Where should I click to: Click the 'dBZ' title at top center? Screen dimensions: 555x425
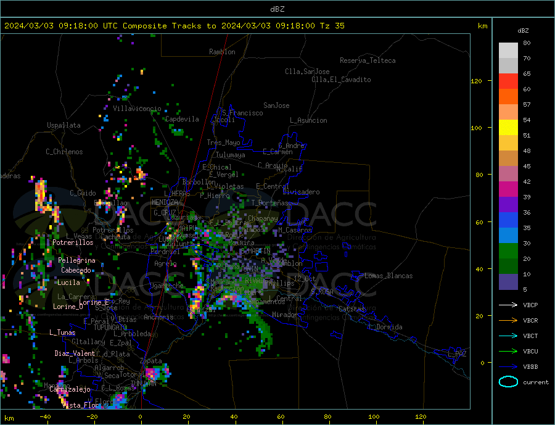coord(277,9)
